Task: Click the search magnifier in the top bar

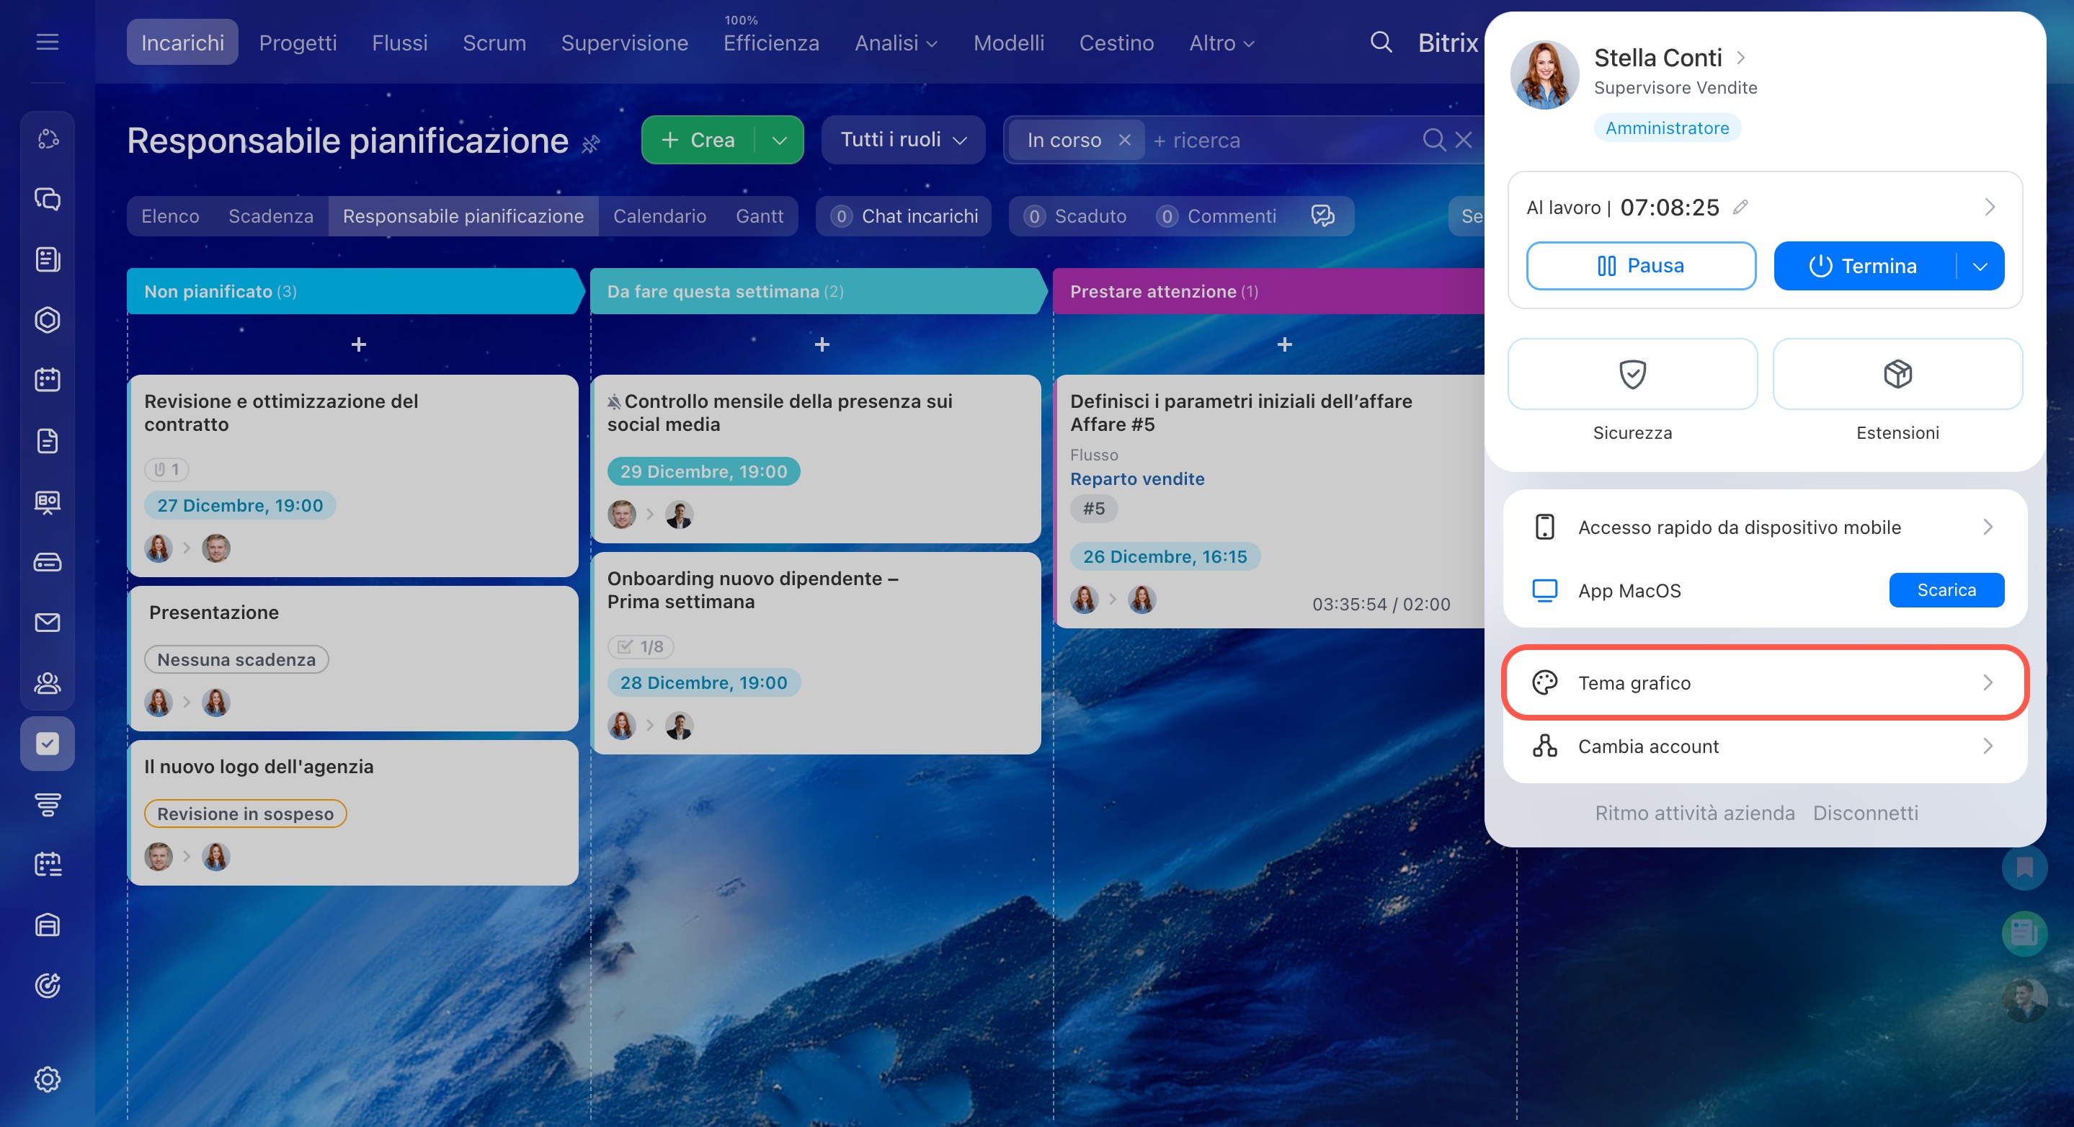Action: 1381,42
